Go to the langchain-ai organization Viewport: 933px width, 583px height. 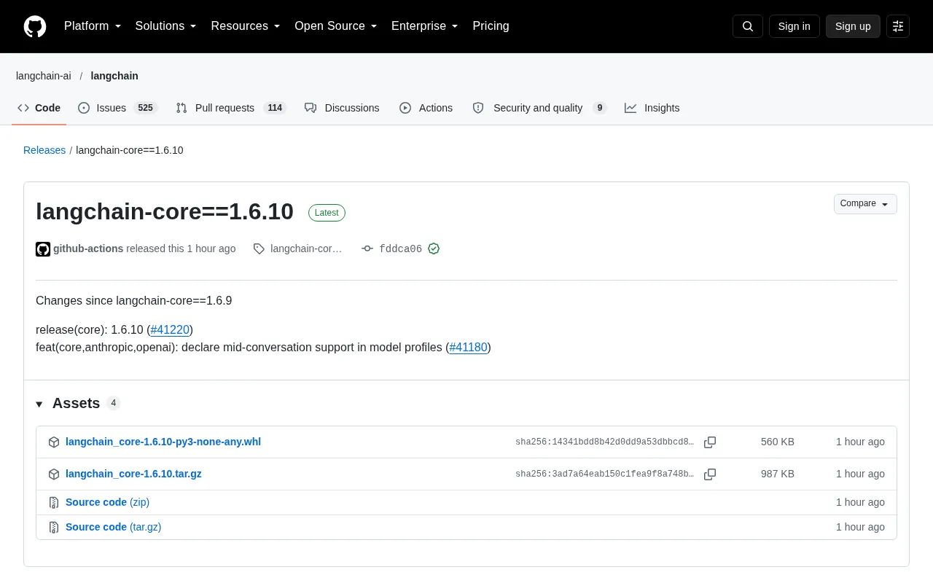(44, 76)
